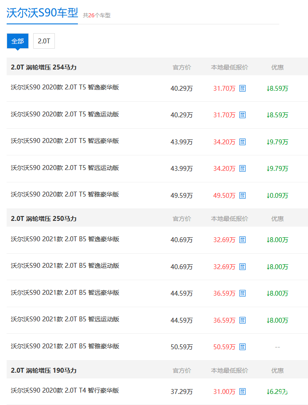Open calculator for 2020款 T4 智行豪华版
Viewport: 308px width, 405px height.
tap(243, 392)
